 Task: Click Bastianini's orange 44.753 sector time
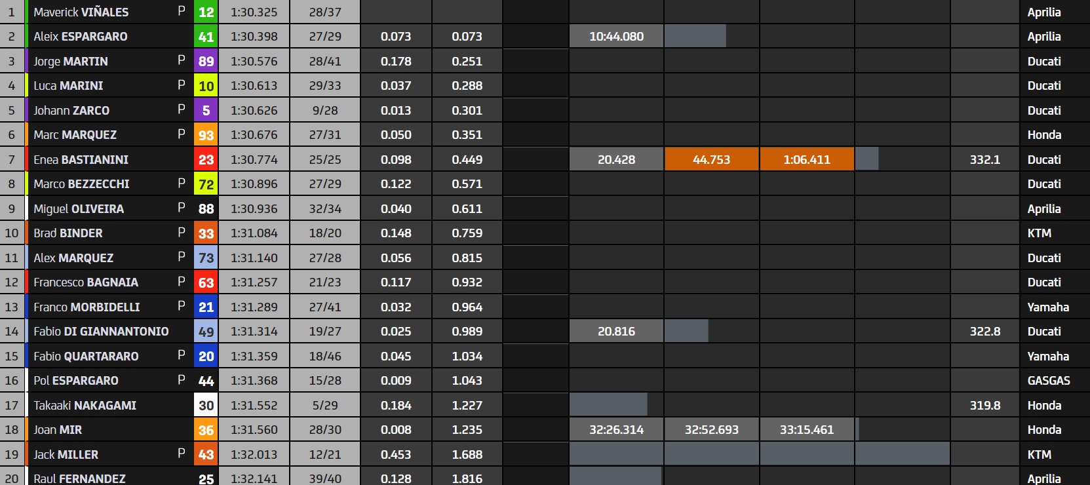pos(711,159)
